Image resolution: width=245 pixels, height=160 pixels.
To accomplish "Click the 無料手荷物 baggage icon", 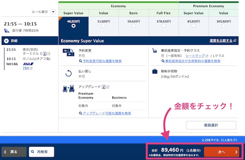I will [x=155, y=71].
